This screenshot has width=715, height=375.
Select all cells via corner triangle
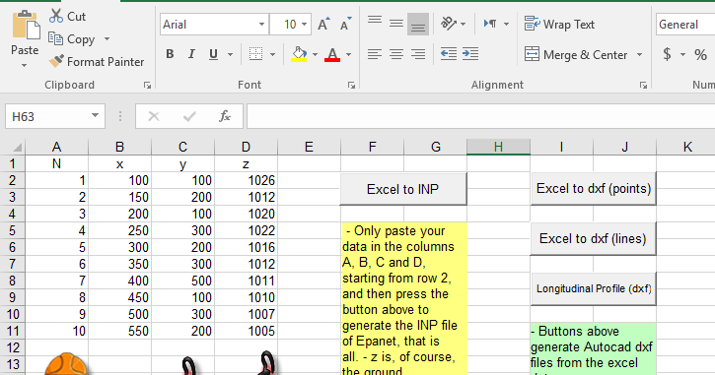pyautogui.click(x=17, y=147)
